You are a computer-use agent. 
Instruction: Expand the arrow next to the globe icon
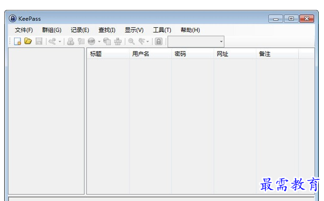99,41
